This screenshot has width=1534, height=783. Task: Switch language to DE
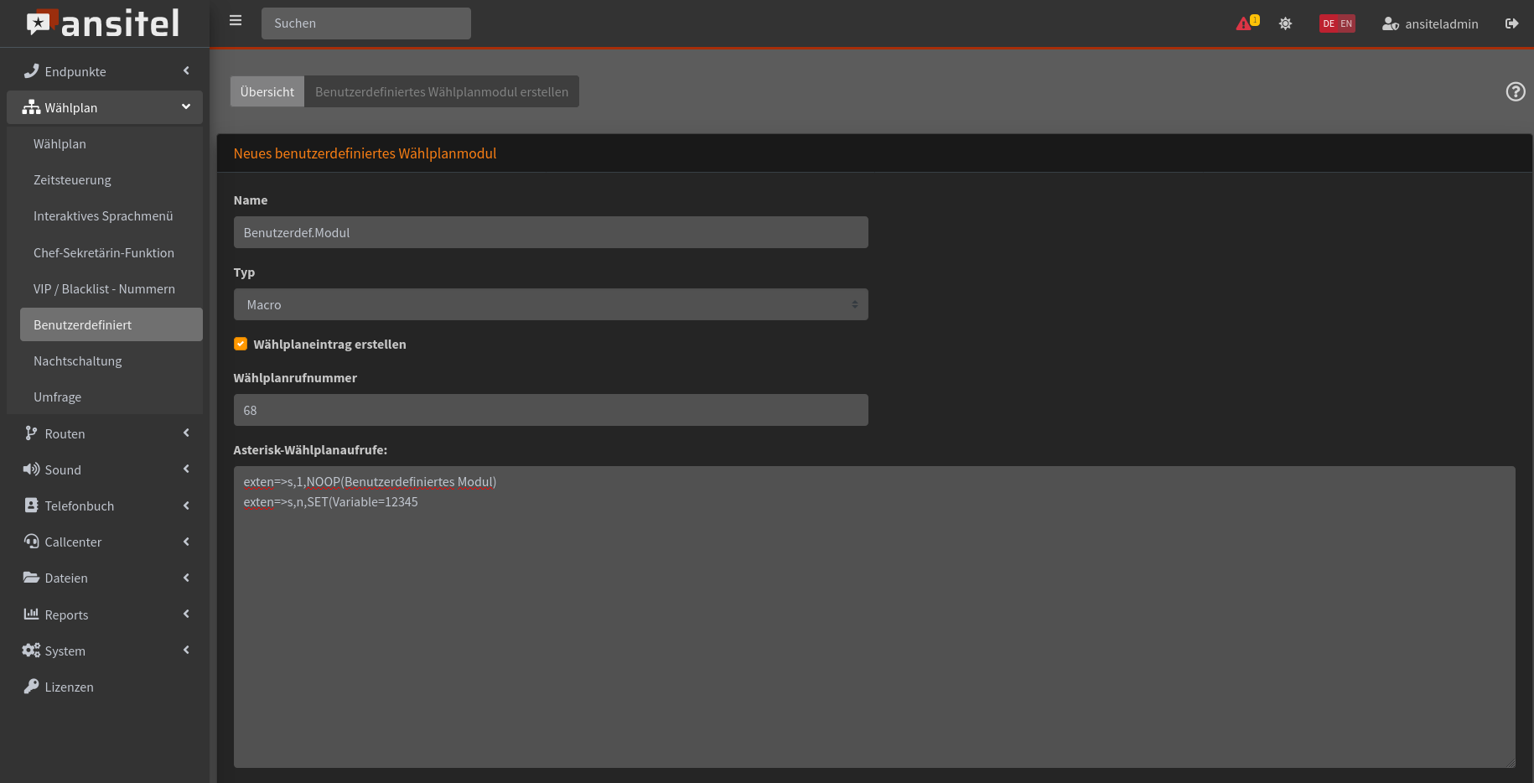point(1328,23)
